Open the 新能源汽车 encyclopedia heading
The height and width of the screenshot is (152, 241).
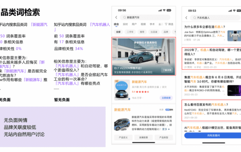[122, 110]
